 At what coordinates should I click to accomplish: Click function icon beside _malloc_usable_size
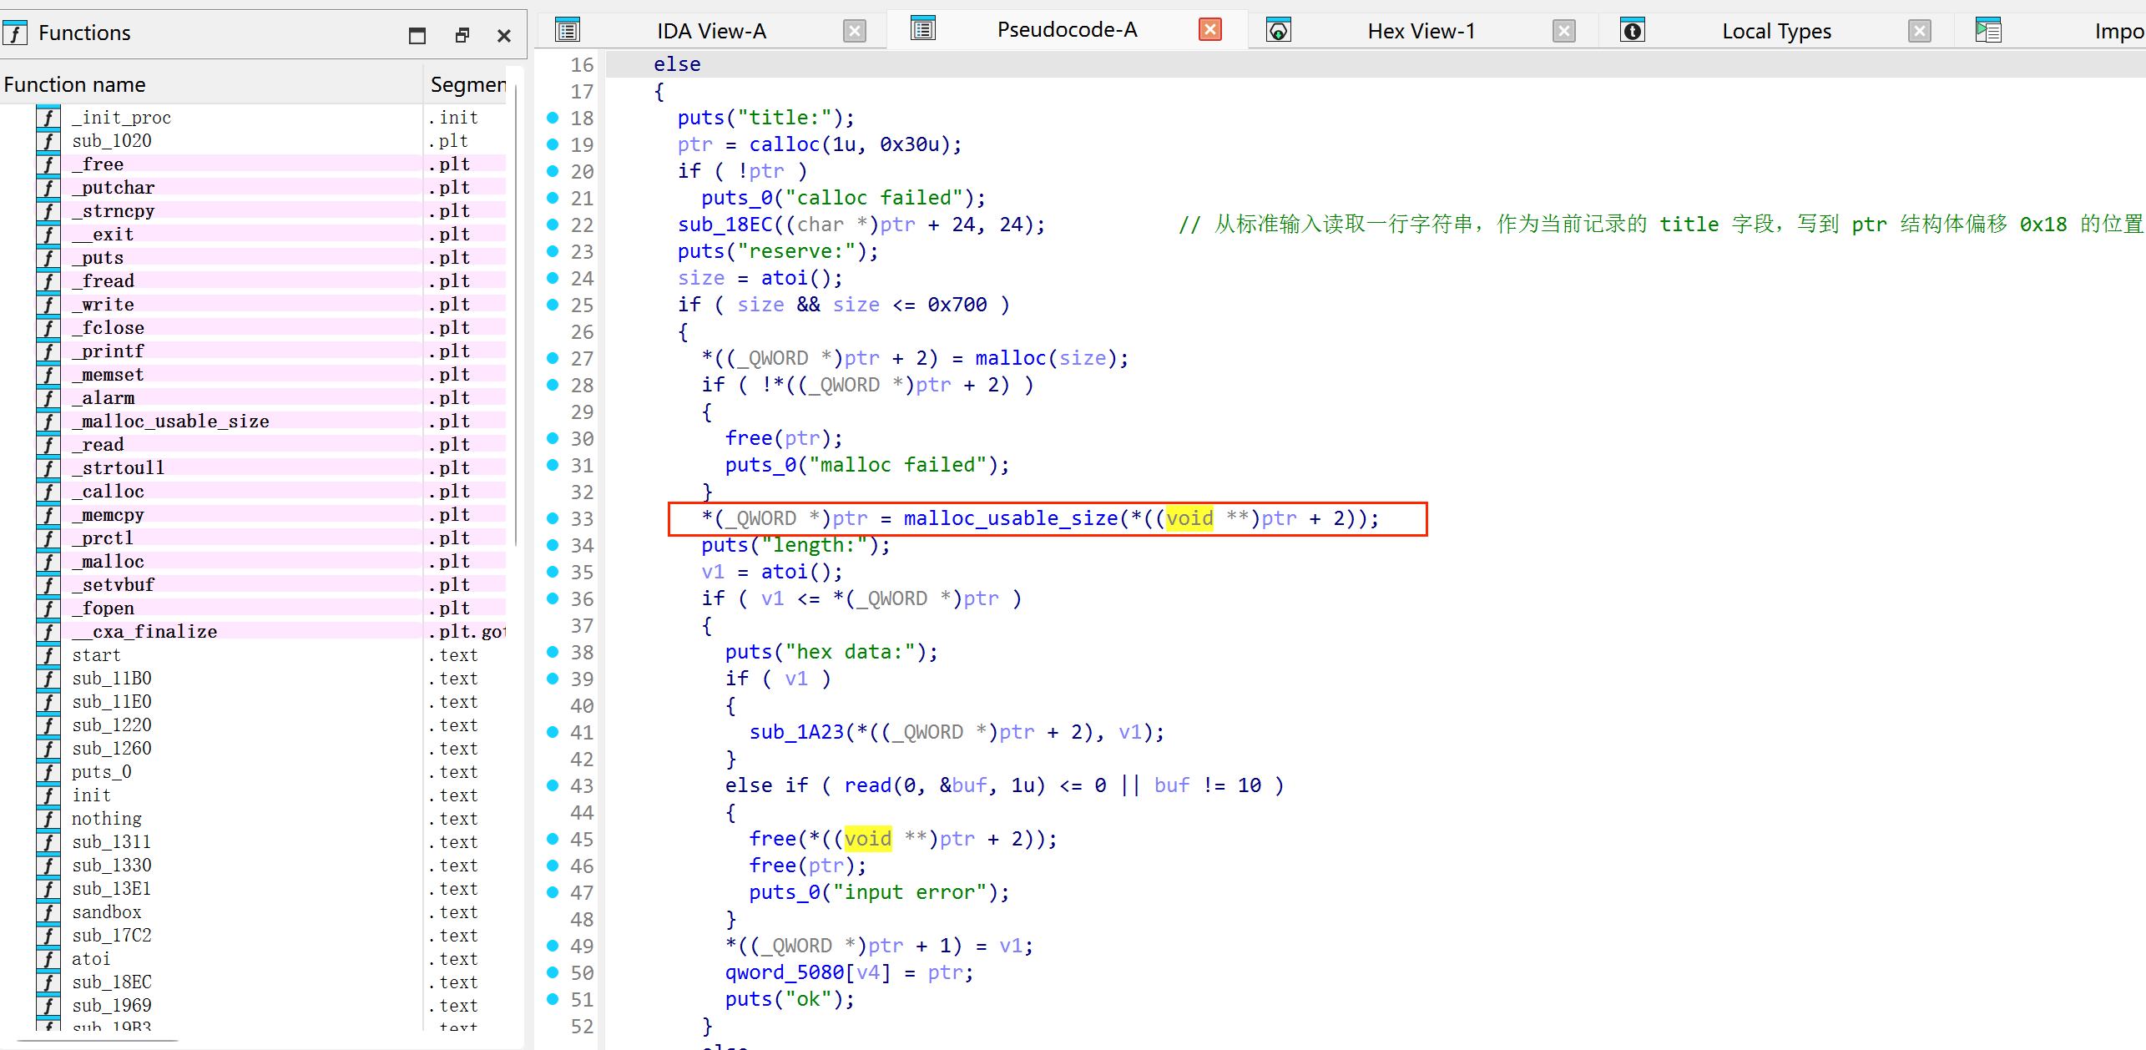point(48,422)
